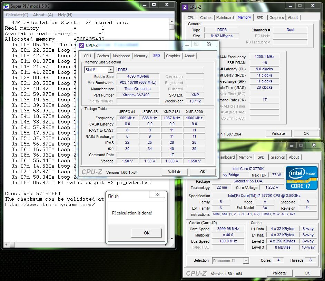This screenshot has height=281, width=325.
Task: Open the Help(H) menu in Super PI
Action: point(65,15)
